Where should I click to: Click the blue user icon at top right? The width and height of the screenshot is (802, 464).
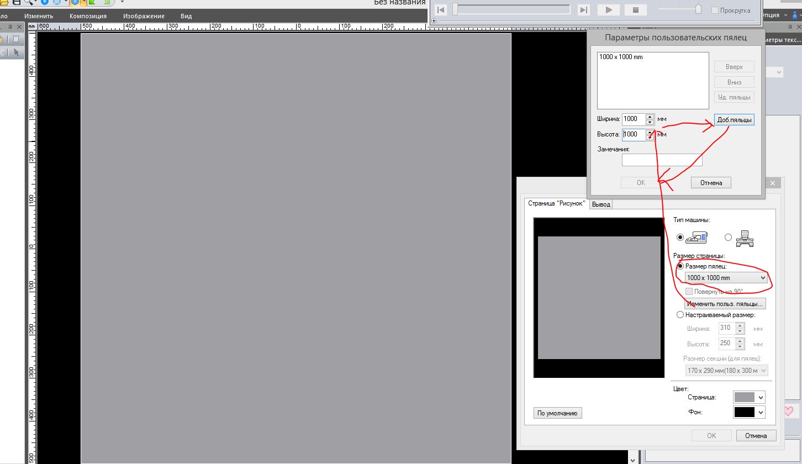795,15
